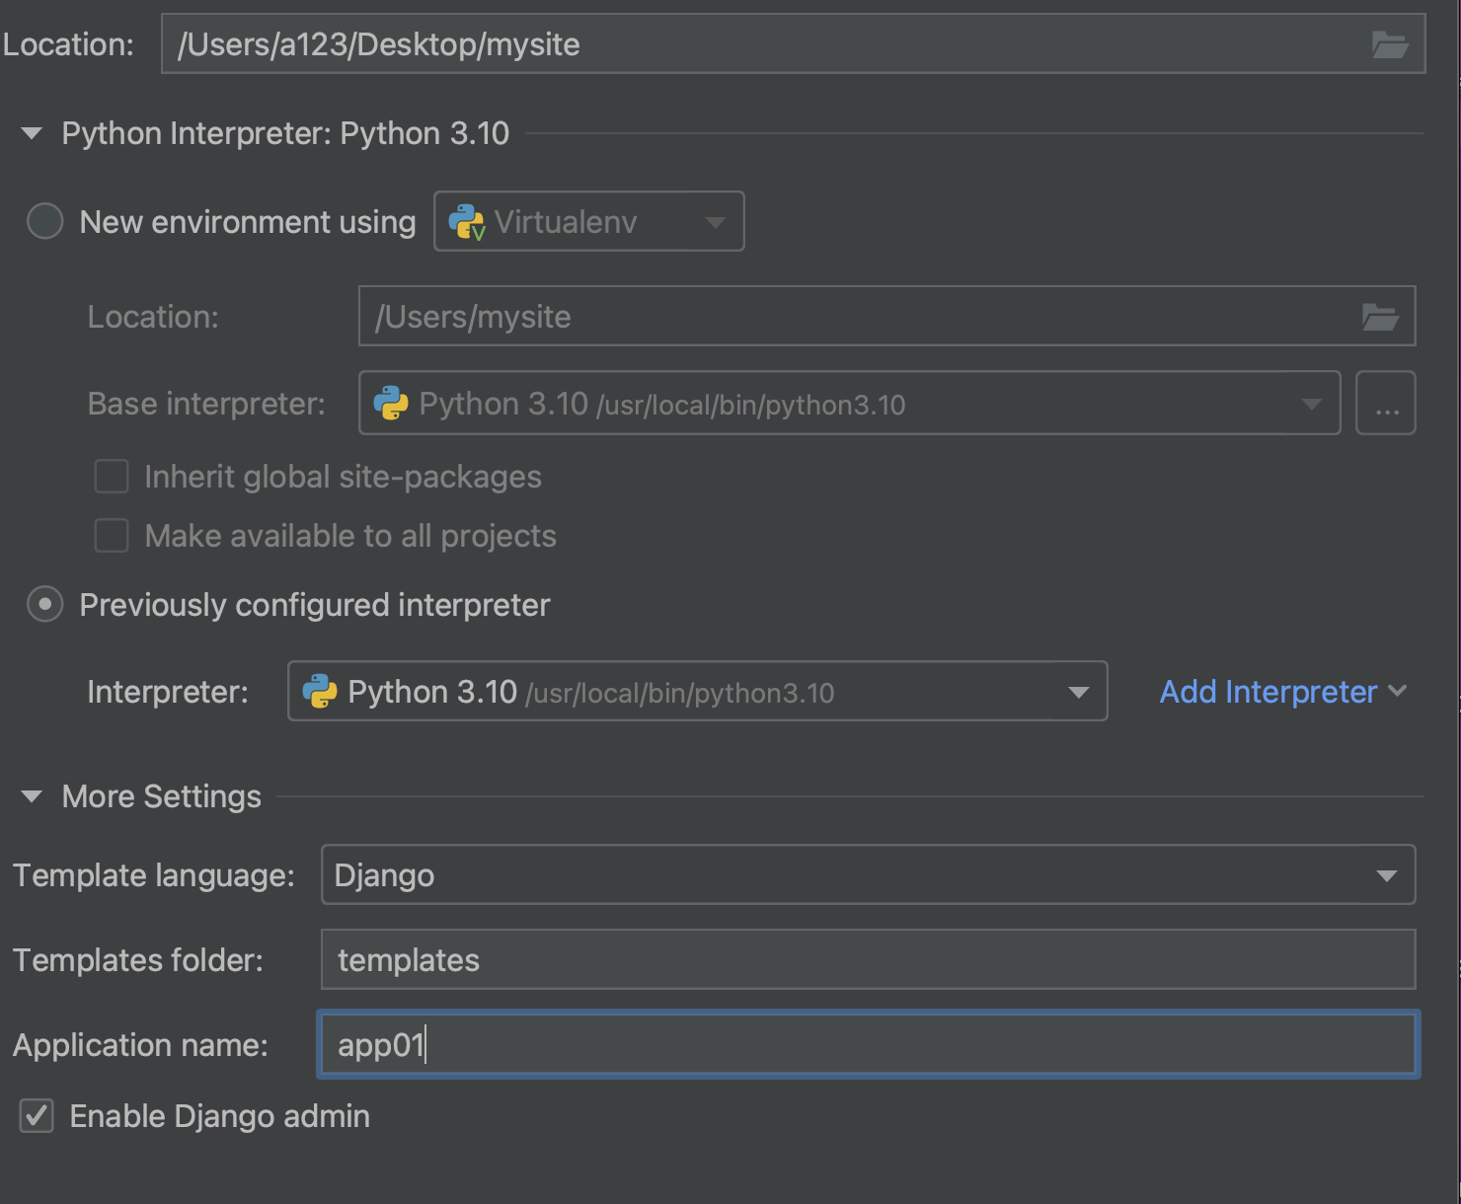Click the Application name input field
This screenshot has height=1204, width=1461.
[869, 1045]
